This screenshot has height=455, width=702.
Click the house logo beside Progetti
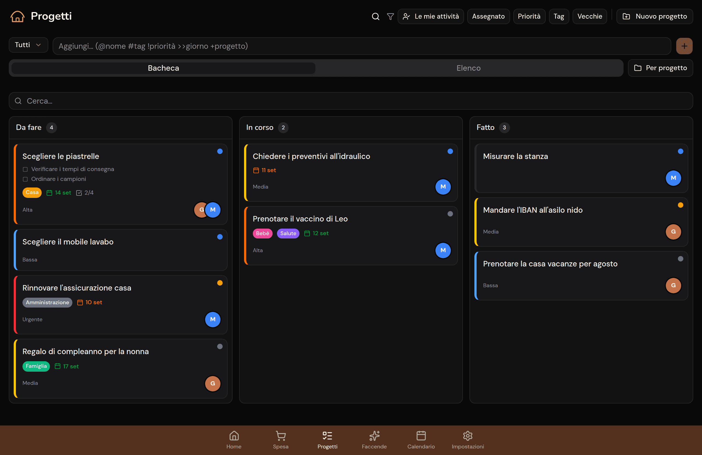(17, 16)
